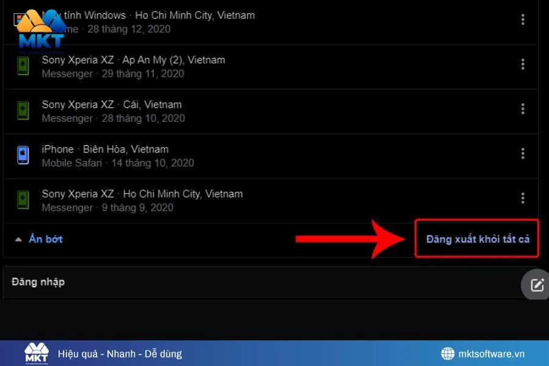Open three-dot menu for iPhone Biên Hòa session
549x366 pixels.
point(523,153)
